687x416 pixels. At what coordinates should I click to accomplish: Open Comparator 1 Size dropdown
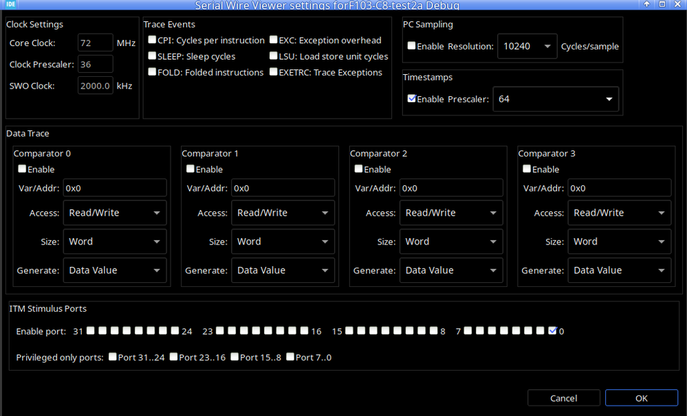[283, 242]
